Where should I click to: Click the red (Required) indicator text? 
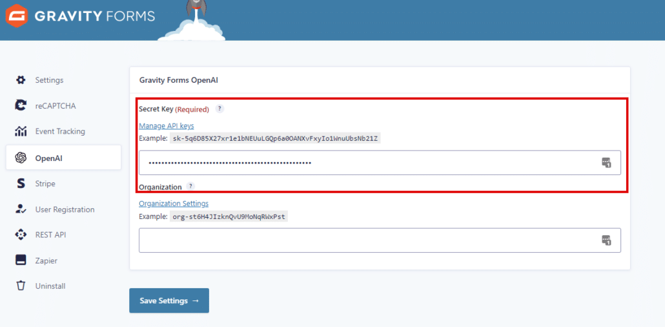tap(192, 110)
